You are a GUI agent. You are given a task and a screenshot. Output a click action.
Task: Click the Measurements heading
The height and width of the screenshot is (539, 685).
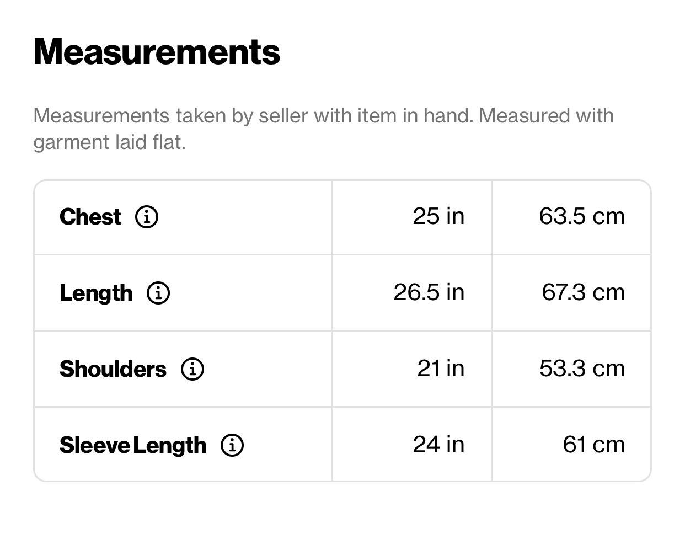click(x=157, y=52)
